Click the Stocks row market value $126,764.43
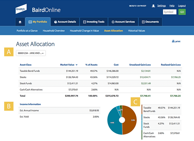This screenshot has height=141, width=194. 72,77
